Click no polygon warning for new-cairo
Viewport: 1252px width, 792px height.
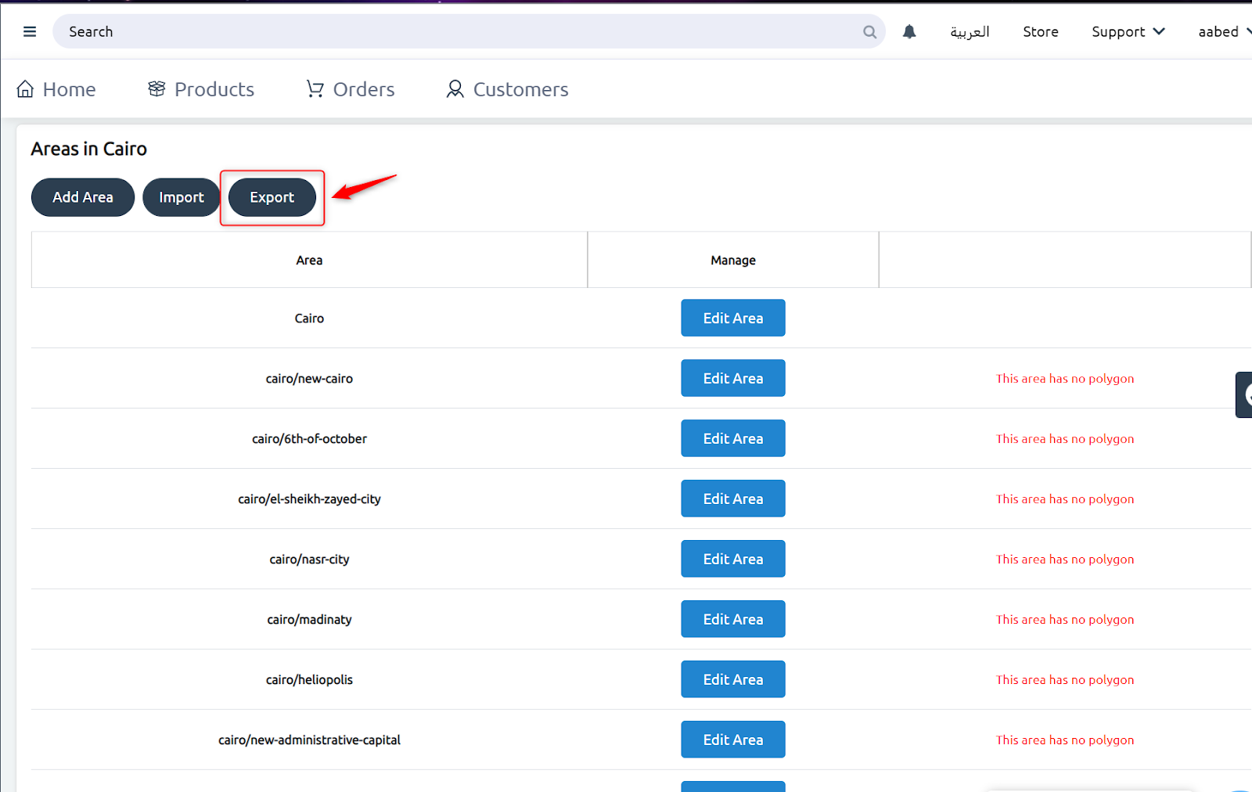[1064, 379]
